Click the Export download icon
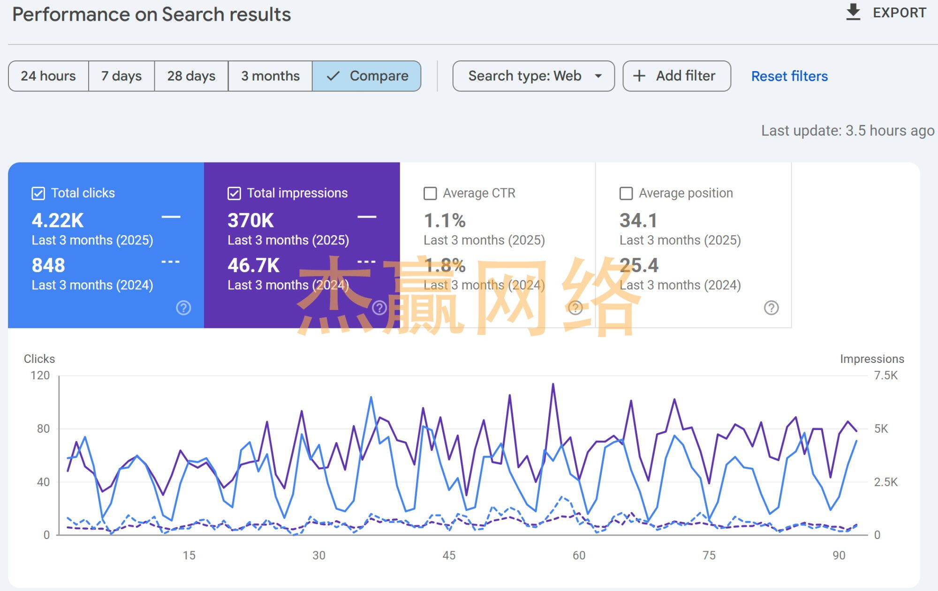Image resolution: width=938 pixels, height=591 pixels. pos(853,13)
